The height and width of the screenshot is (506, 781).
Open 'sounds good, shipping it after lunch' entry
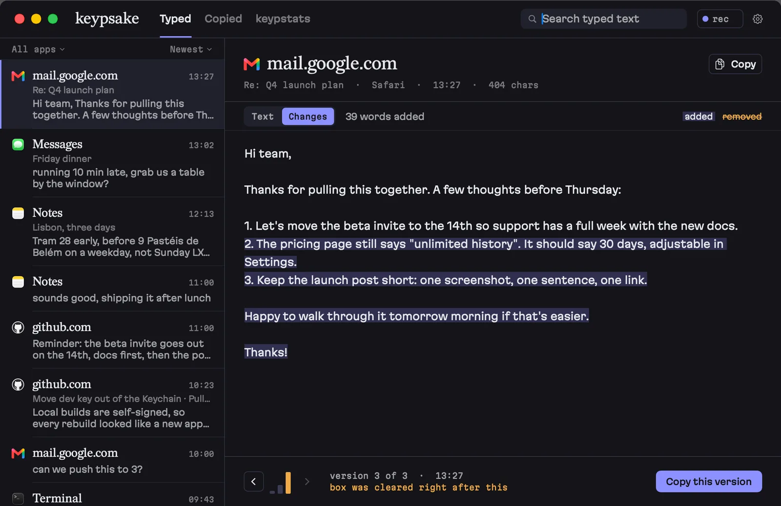coord(113,289)
